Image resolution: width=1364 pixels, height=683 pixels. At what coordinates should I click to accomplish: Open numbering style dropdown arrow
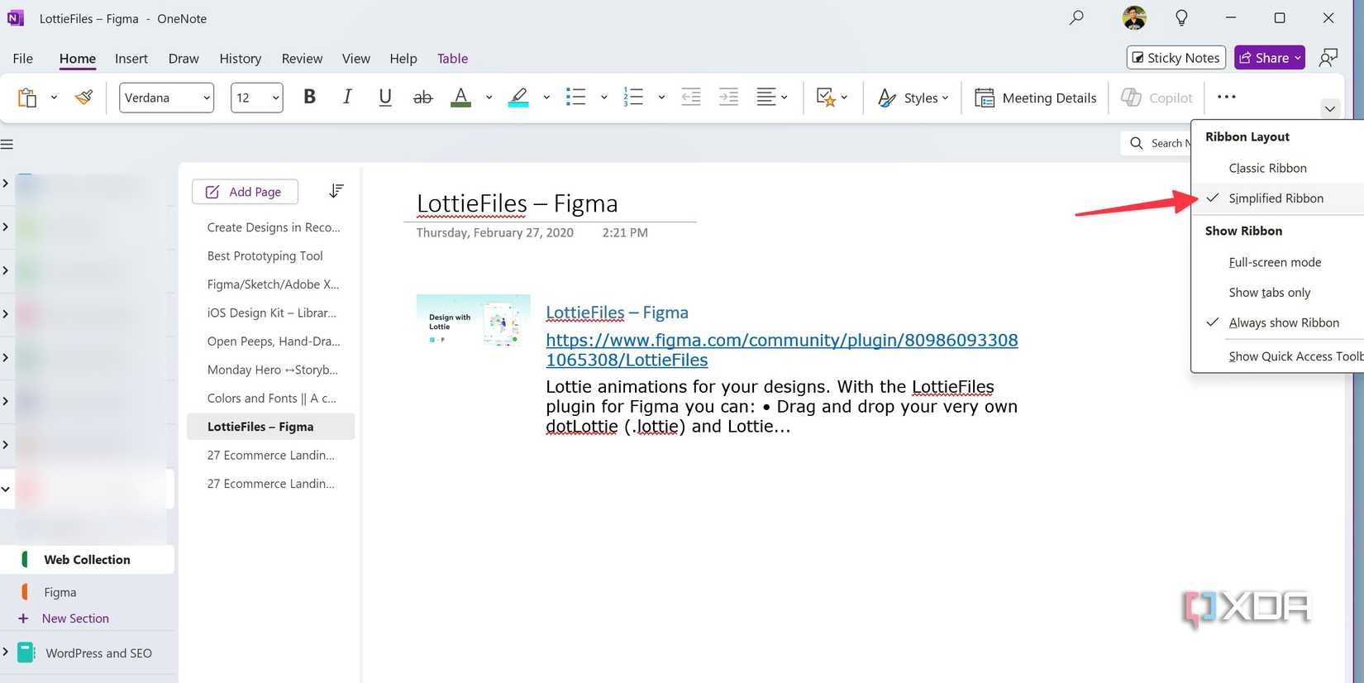pos(661,98)
